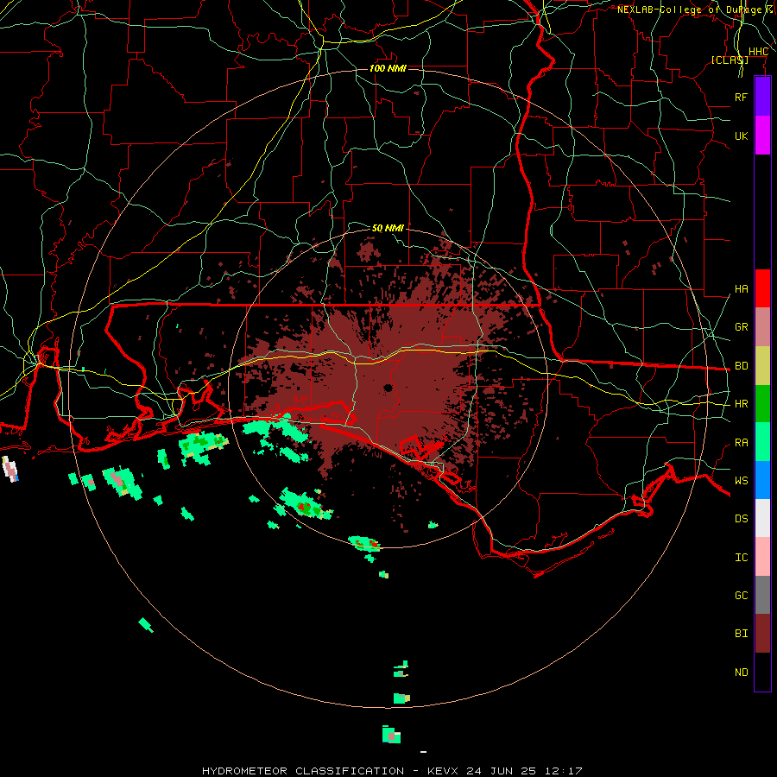Viewport: 777px width, 777px height.
Task: Click the black radar site dot at center
Action: click(x=388, y=388)
